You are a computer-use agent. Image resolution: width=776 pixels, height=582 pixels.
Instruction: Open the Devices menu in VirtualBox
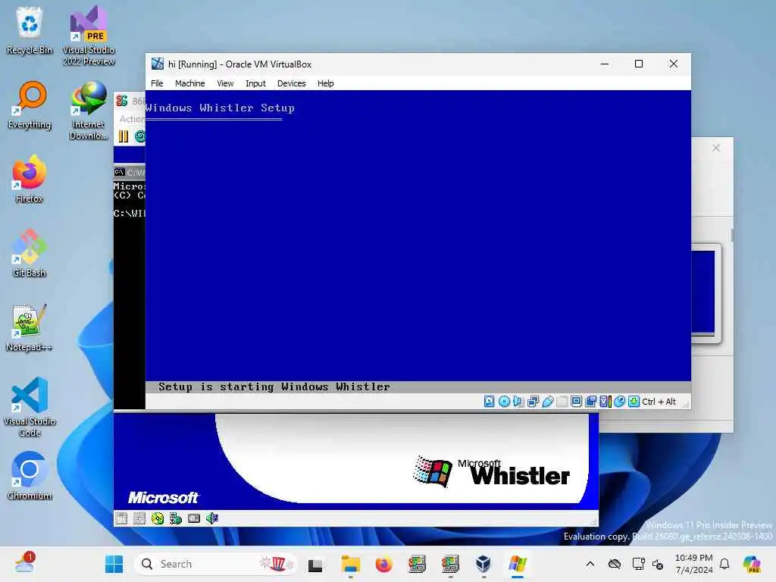tap(291, 83)
